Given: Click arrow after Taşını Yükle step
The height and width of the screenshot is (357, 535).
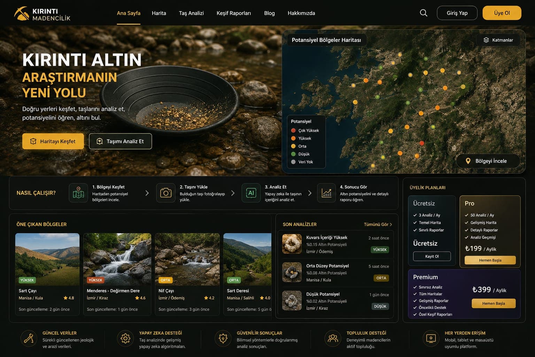Looking at the screenshot, I should pyautogui.click(x=233, y=193).
